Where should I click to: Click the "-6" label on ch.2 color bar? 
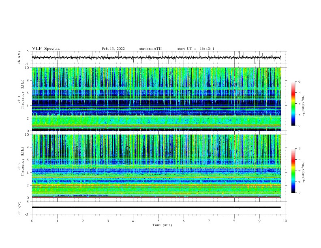point(299,182)
